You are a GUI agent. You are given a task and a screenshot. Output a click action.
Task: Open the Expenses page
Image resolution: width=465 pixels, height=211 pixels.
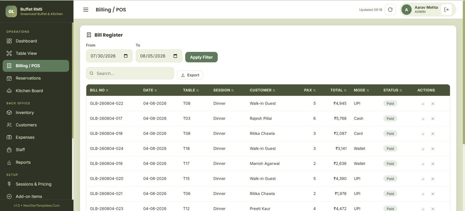[36, 137]
